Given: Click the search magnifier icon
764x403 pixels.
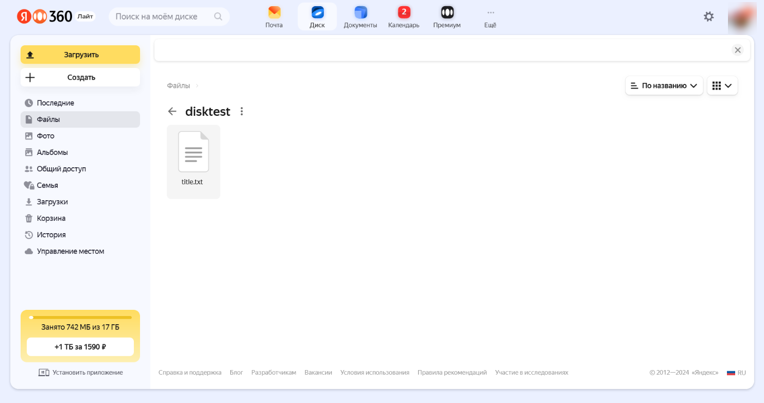Looking at the screenshot, I should 218,16.
